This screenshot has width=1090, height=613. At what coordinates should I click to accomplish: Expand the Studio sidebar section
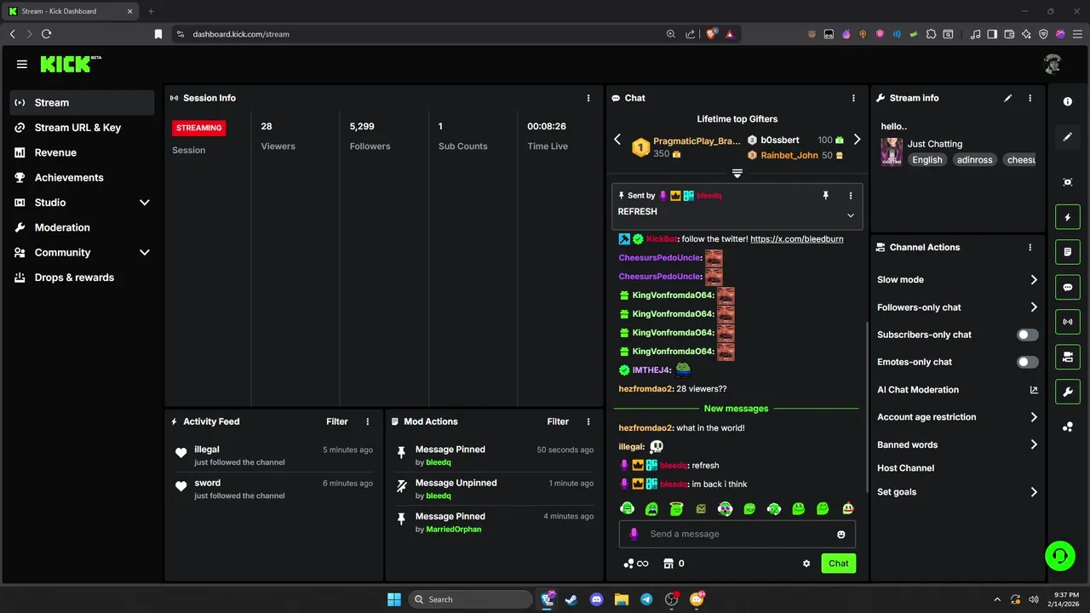click(x=144, y=203)
